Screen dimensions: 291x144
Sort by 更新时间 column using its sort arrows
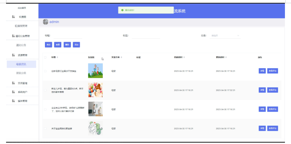[x=226, y=57]
